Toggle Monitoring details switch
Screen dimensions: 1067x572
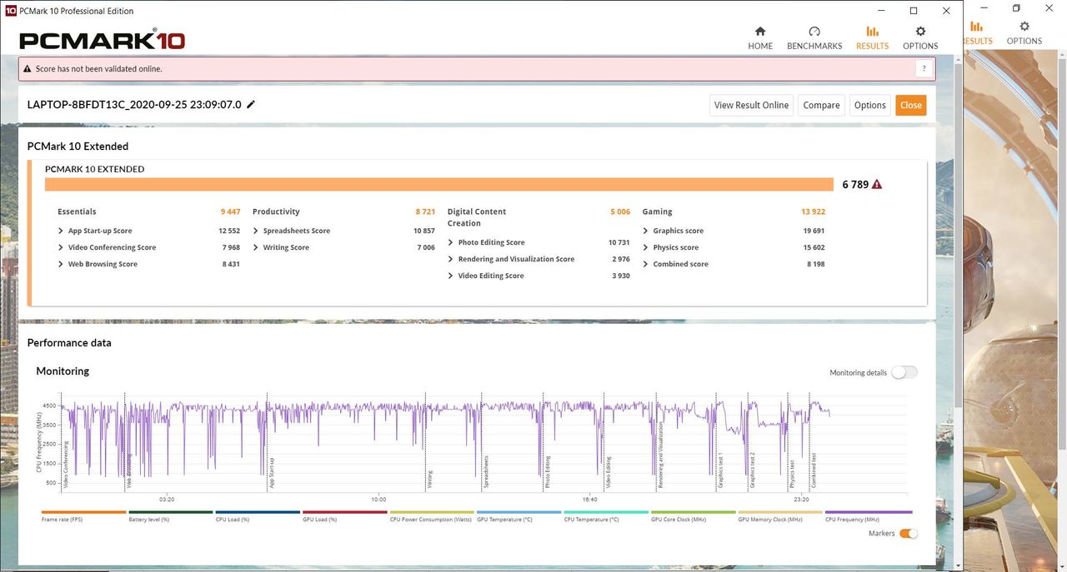(904, 372)
